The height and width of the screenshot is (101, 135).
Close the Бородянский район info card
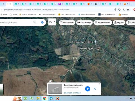pyautogui.click(x=99, y=84)
